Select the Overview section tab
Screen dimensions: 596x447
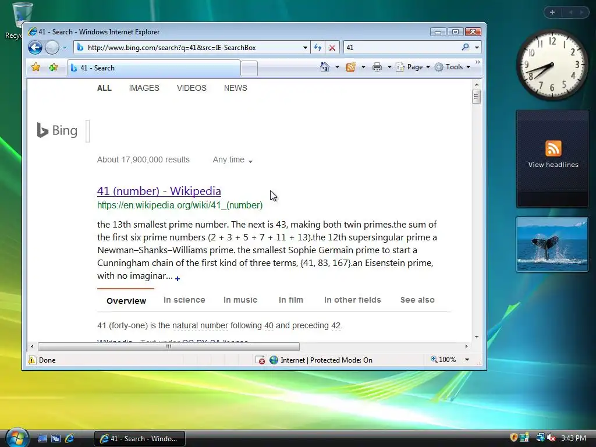[x=126, y=301]
